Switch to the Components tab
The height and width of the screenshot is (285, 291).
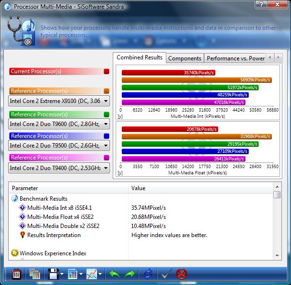tap(184, 58)
